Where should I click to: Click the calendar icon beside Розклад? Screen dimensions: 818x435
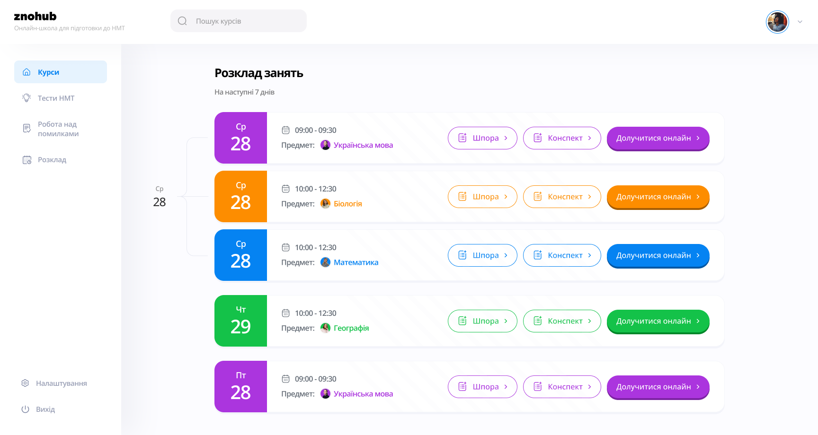click(x=27, y=160)
